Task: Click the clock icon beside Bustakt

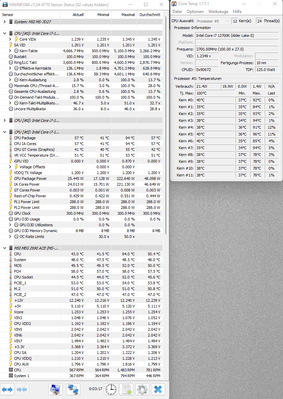Action: [x=11, y=57]
